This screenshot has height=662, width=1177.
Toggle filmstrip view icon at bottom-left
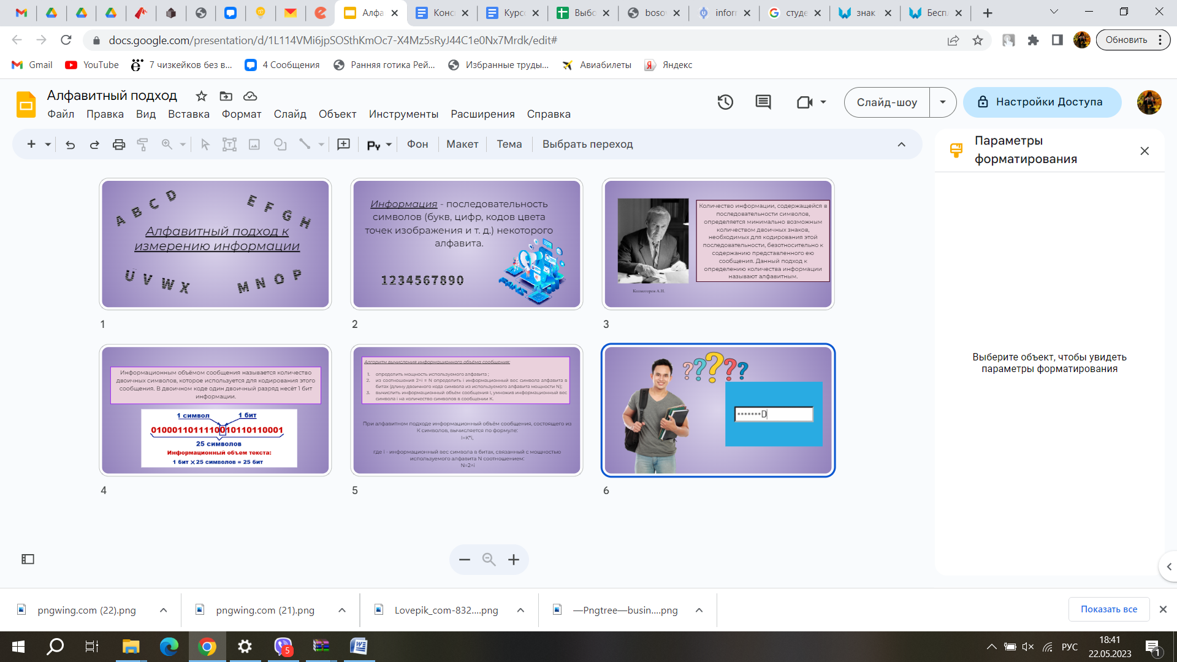click(28, 559)
